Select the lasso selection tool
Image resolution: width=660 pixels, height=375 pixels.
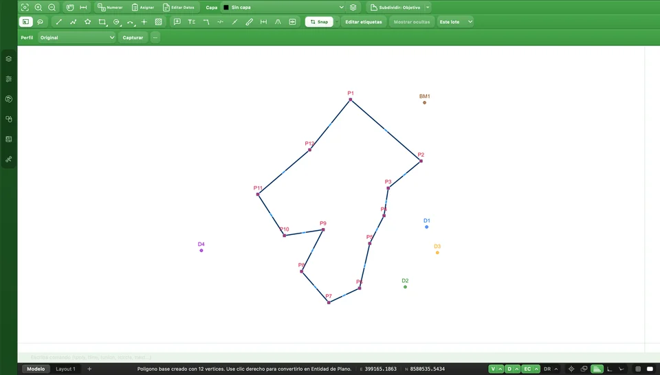[x=41, y=22]
